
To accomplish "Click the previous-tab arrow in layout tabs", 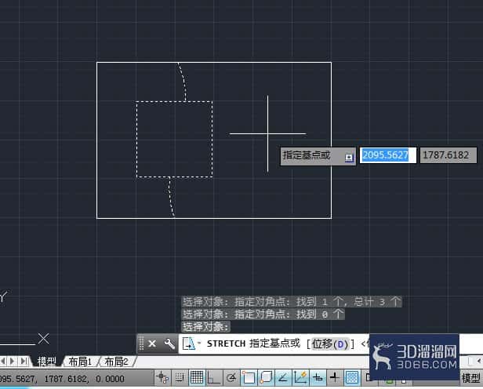I will [2, 361].
